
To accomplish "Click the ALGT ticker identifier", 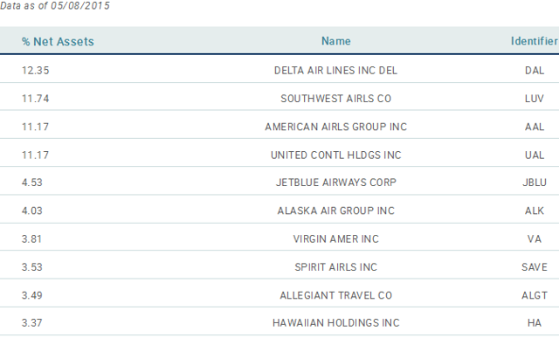I will pyautogui.click(x=535, y=295).
